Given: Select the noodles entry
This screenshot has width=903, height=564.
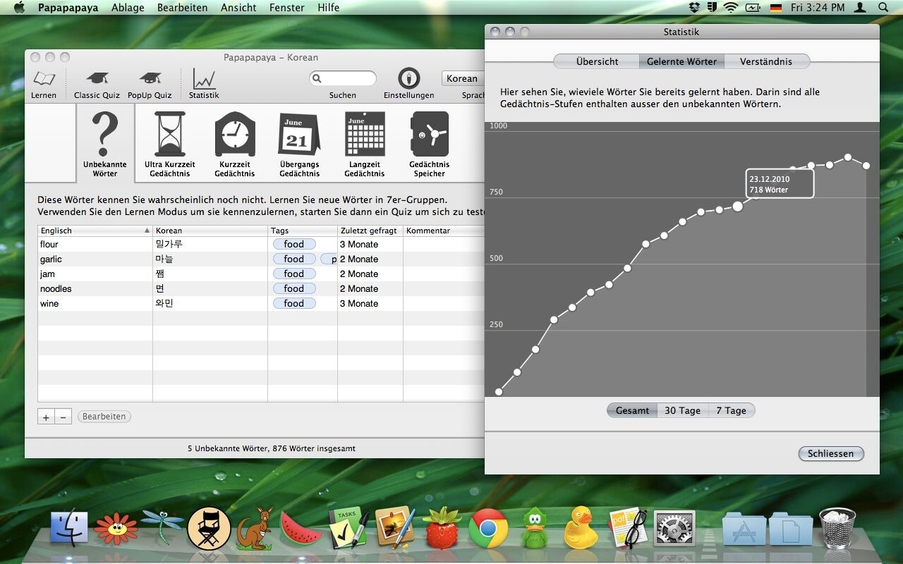Looking at the screenshot, I should pyautogui.click(x=261, y=289).
